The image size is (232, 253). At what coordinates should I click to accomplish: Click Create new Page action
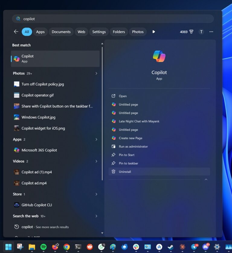(x=159, y=138)
